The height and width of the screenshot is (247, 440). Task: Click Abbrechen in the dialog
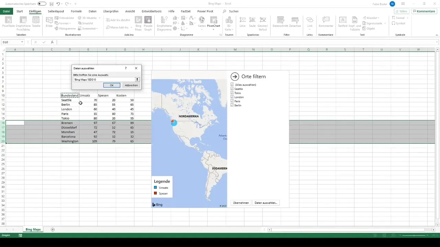coord(131,85)
